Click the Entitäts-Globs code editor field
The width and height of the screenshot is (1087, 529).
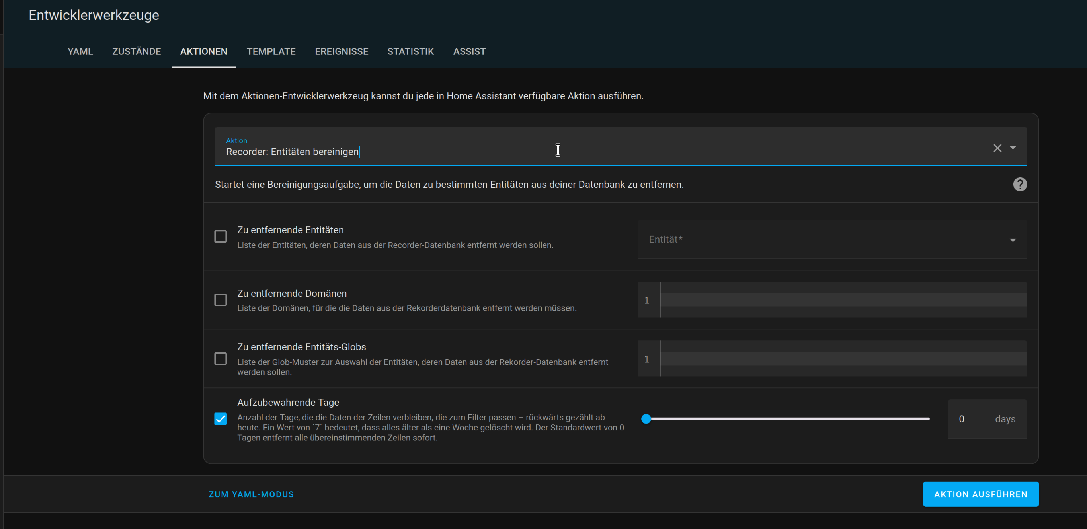[x=832, y=359]
